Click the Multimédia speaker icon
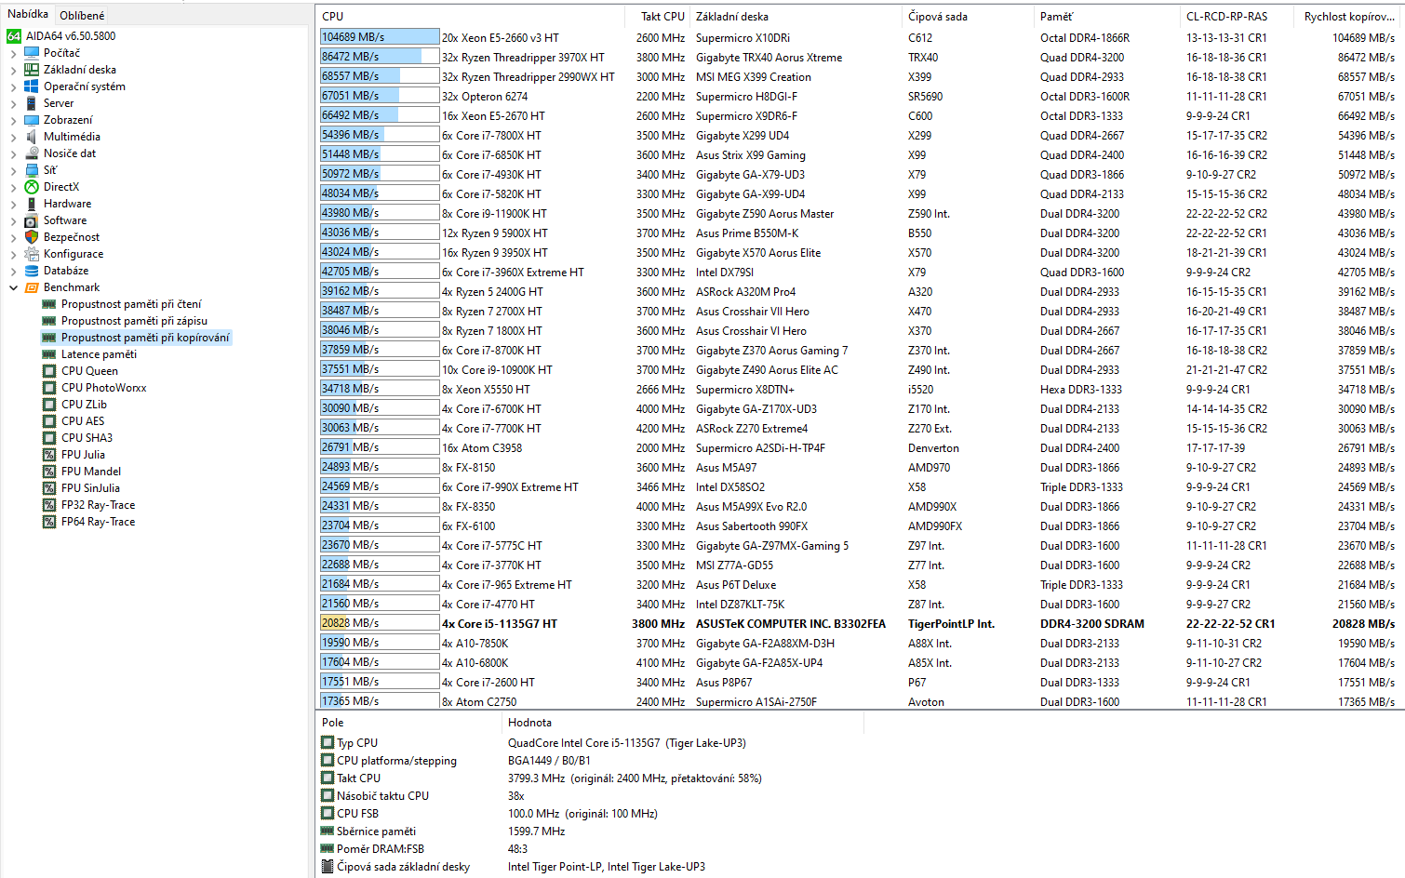The image size is (1405, 878). [32, 137]
